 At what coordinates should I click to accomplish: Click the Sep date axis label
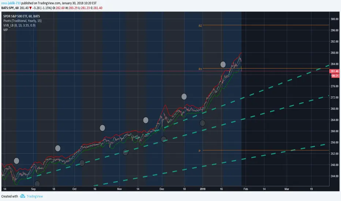(33, 189)
